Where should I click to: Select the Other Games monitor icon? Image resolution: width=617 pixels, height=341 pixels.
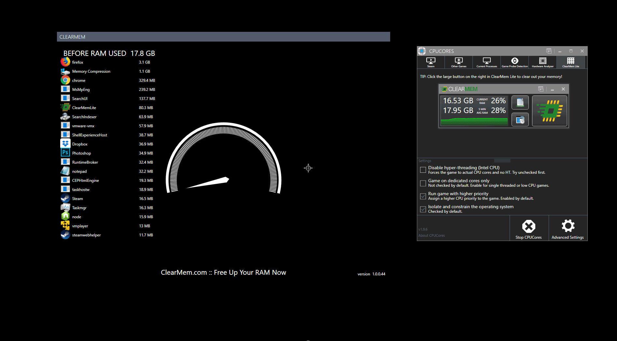(x=459, y=62)
